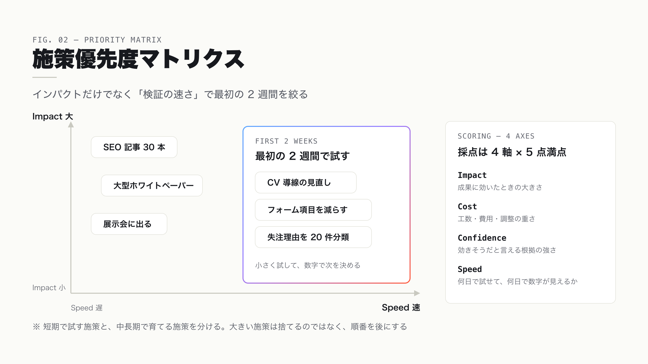
Task: Click the text '効きそうだと言える根拠の強さ'
Action: point(507,250)
